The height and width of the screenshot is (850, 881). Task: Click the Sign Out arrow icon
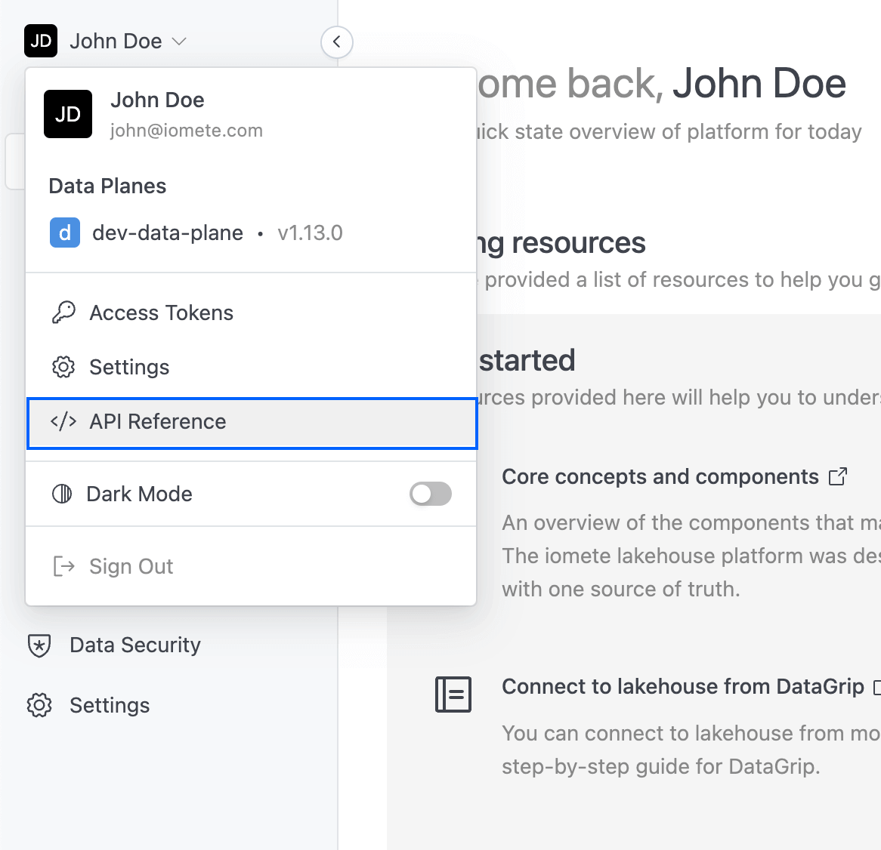pos(63,566)
